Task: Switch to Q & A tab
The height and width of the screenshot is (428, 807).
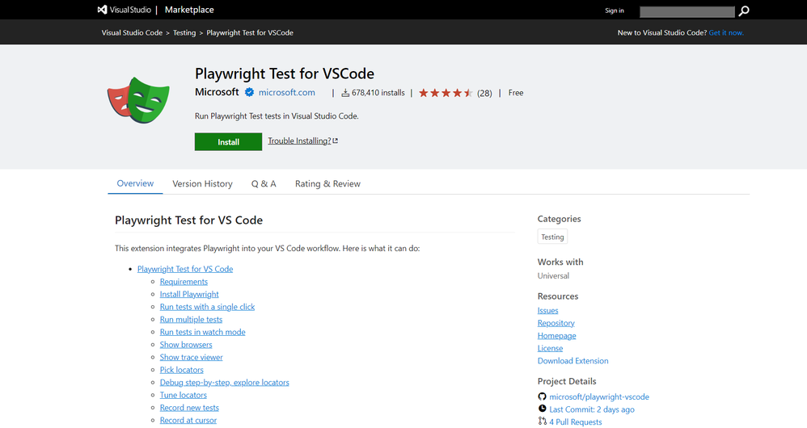Action: click(x=264, y=184)
